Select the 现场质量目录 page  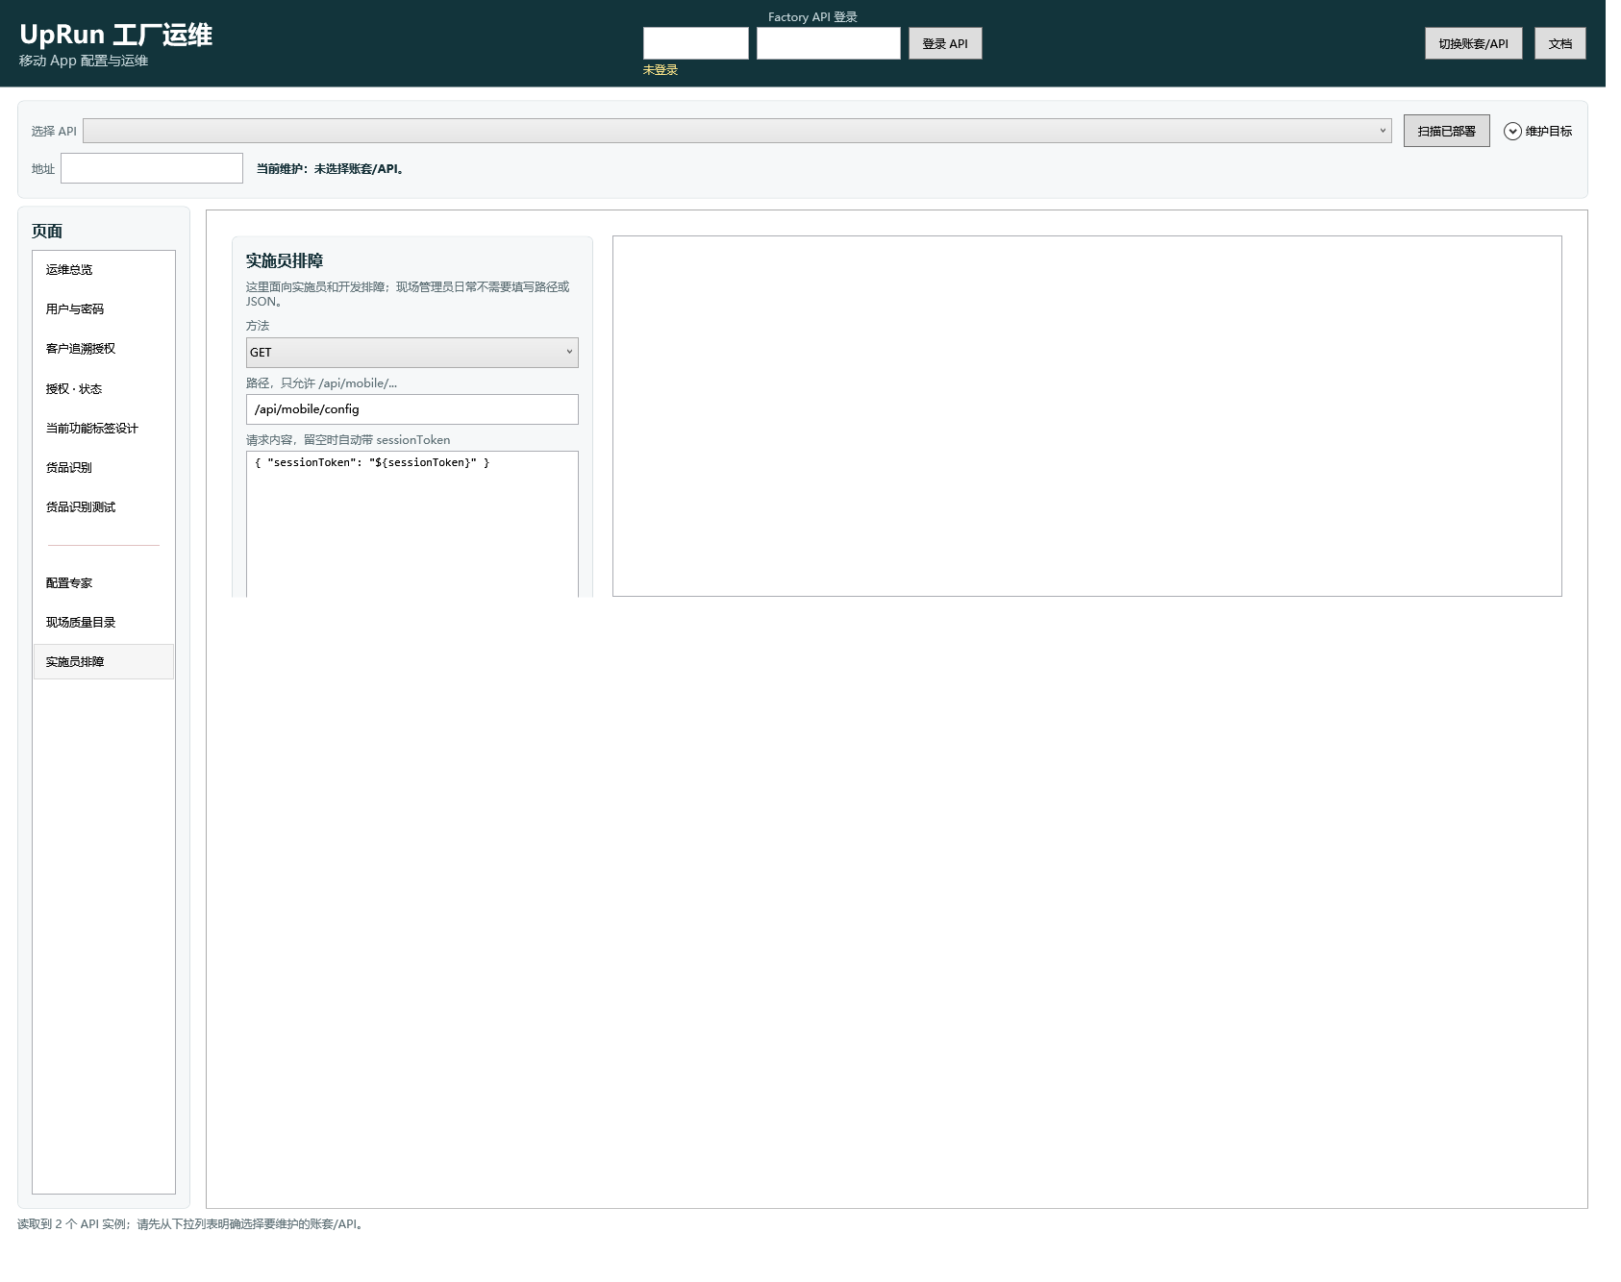click(104, 623)
